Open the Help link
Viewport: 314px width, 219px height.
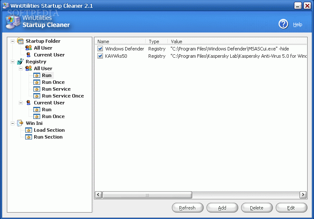pos(298,24)
